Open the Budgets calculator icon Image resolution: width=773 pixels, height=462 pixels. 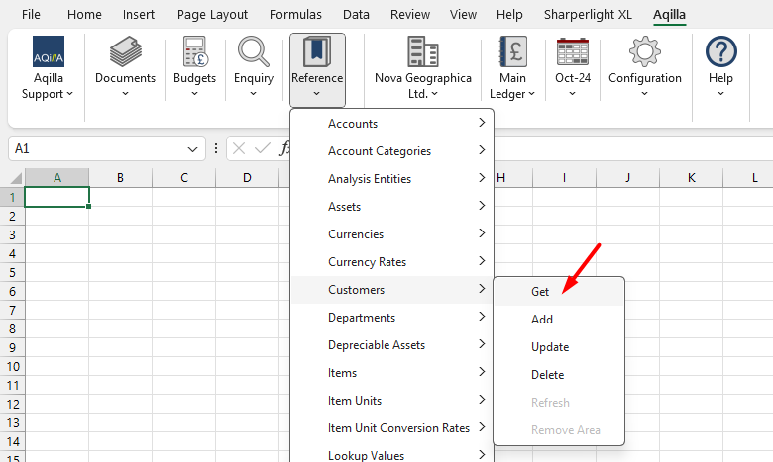pyautogui.click(x=194, y=52)
